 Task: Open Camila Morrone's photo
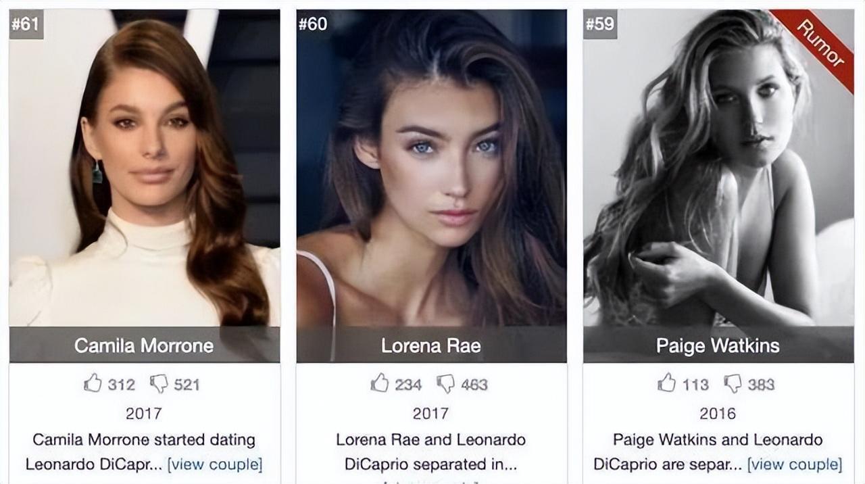145,168
